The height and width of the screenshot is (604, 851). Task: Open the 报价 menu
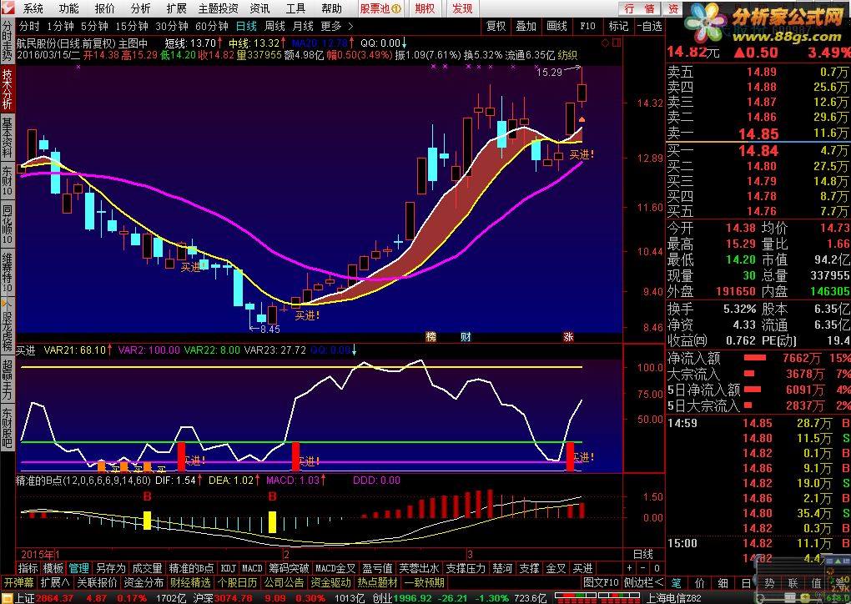[x=105, y=8]
